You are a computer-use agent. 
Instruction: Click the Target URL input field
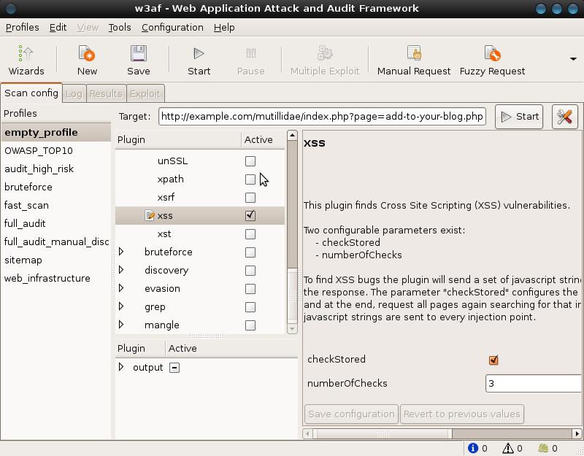tap(322, 117)
